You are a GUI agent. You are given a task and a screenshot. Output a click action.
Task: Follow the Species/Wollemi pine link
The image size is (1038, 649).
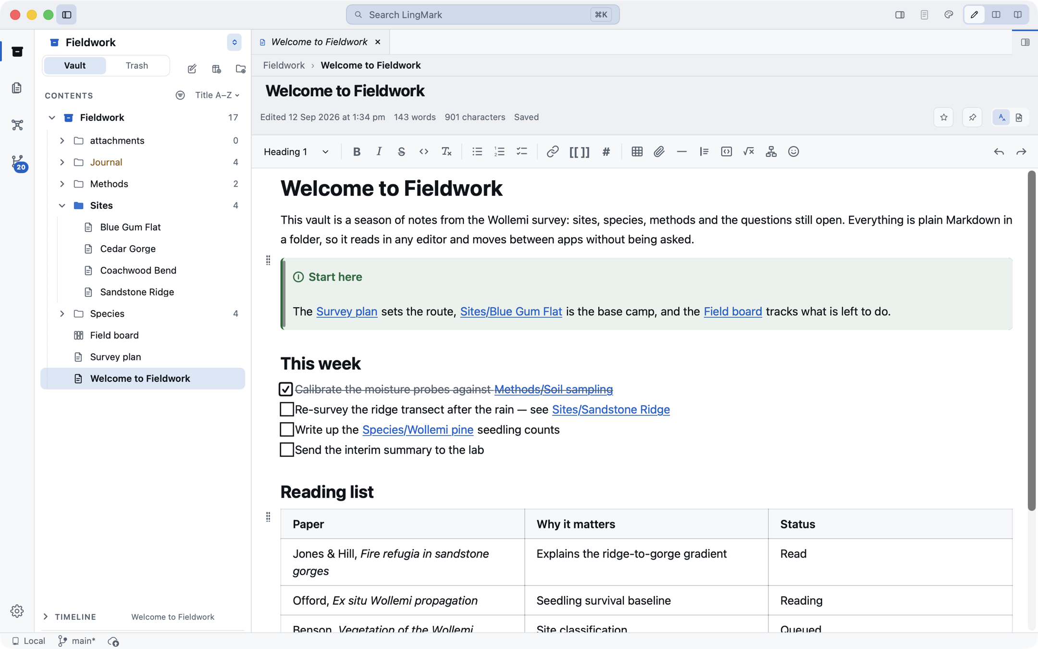(418, 429)
